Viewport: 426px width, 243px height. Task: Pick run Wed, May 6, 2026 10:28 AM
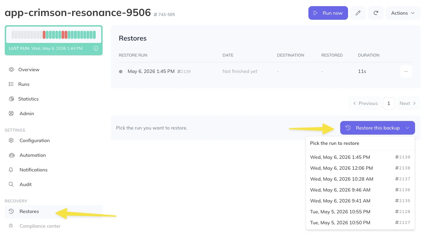[x=360, y=179]
